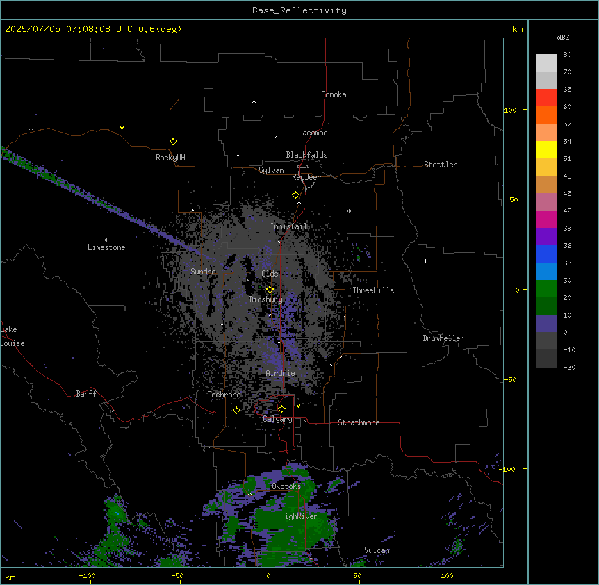Click the Cochrane label
The height and width of the screenshot is (585, 599).
click(x=224, y=395)
